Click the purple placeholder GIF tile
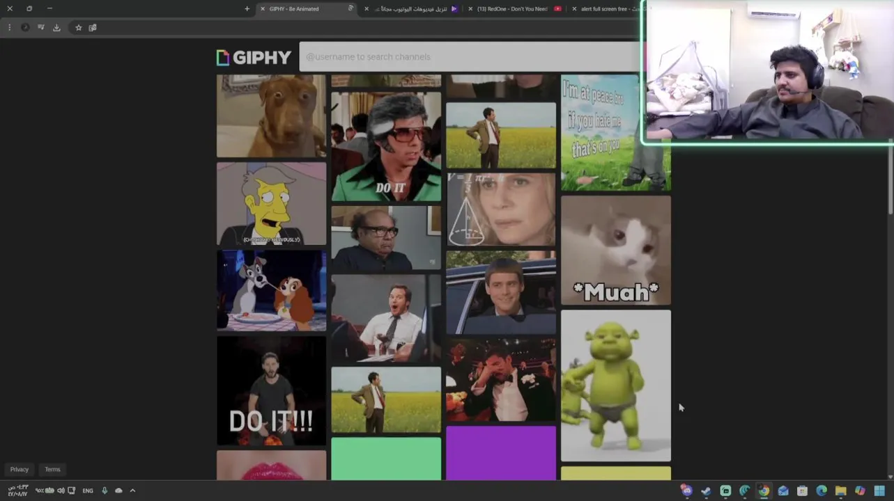Screen dimensions: 894x501 501,453
